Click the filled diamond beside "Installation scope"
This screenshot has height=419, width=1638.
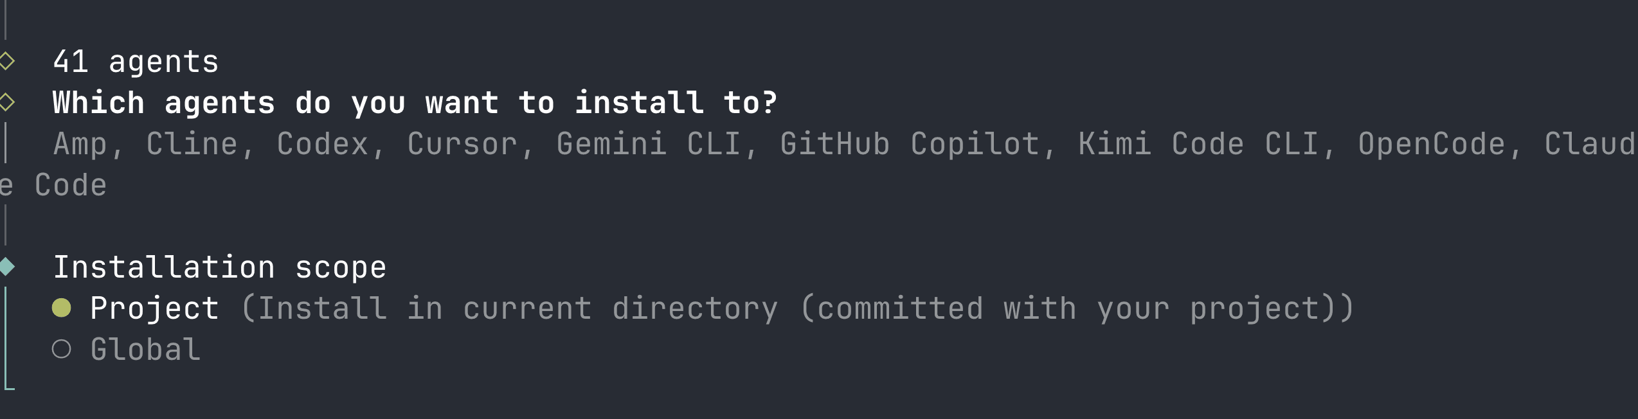(x=7, y=267)
